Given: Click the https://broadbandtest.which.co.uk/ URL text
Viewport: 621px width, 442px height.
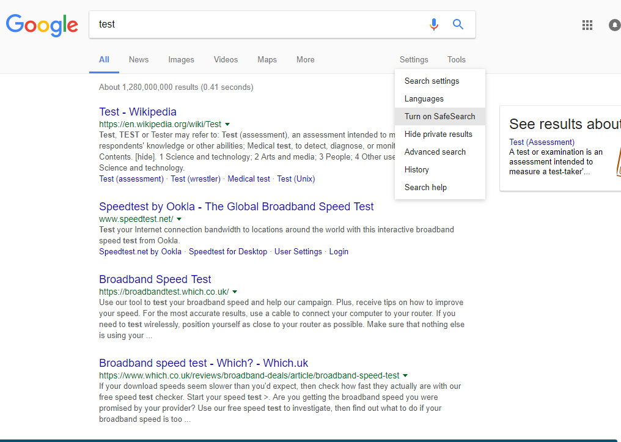Looking at the screenshot, I should (x=164, y=292).
